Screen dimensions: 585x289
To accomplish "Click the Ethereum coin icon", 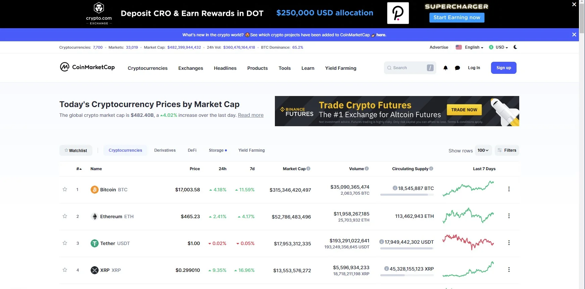I will point(95,216).
